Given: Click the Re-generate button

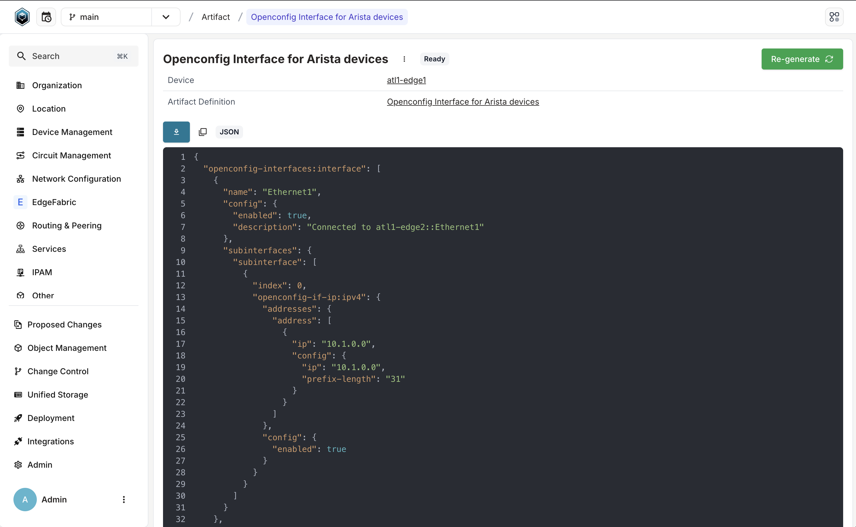Looking at the screenshot, I should (802, 59).
